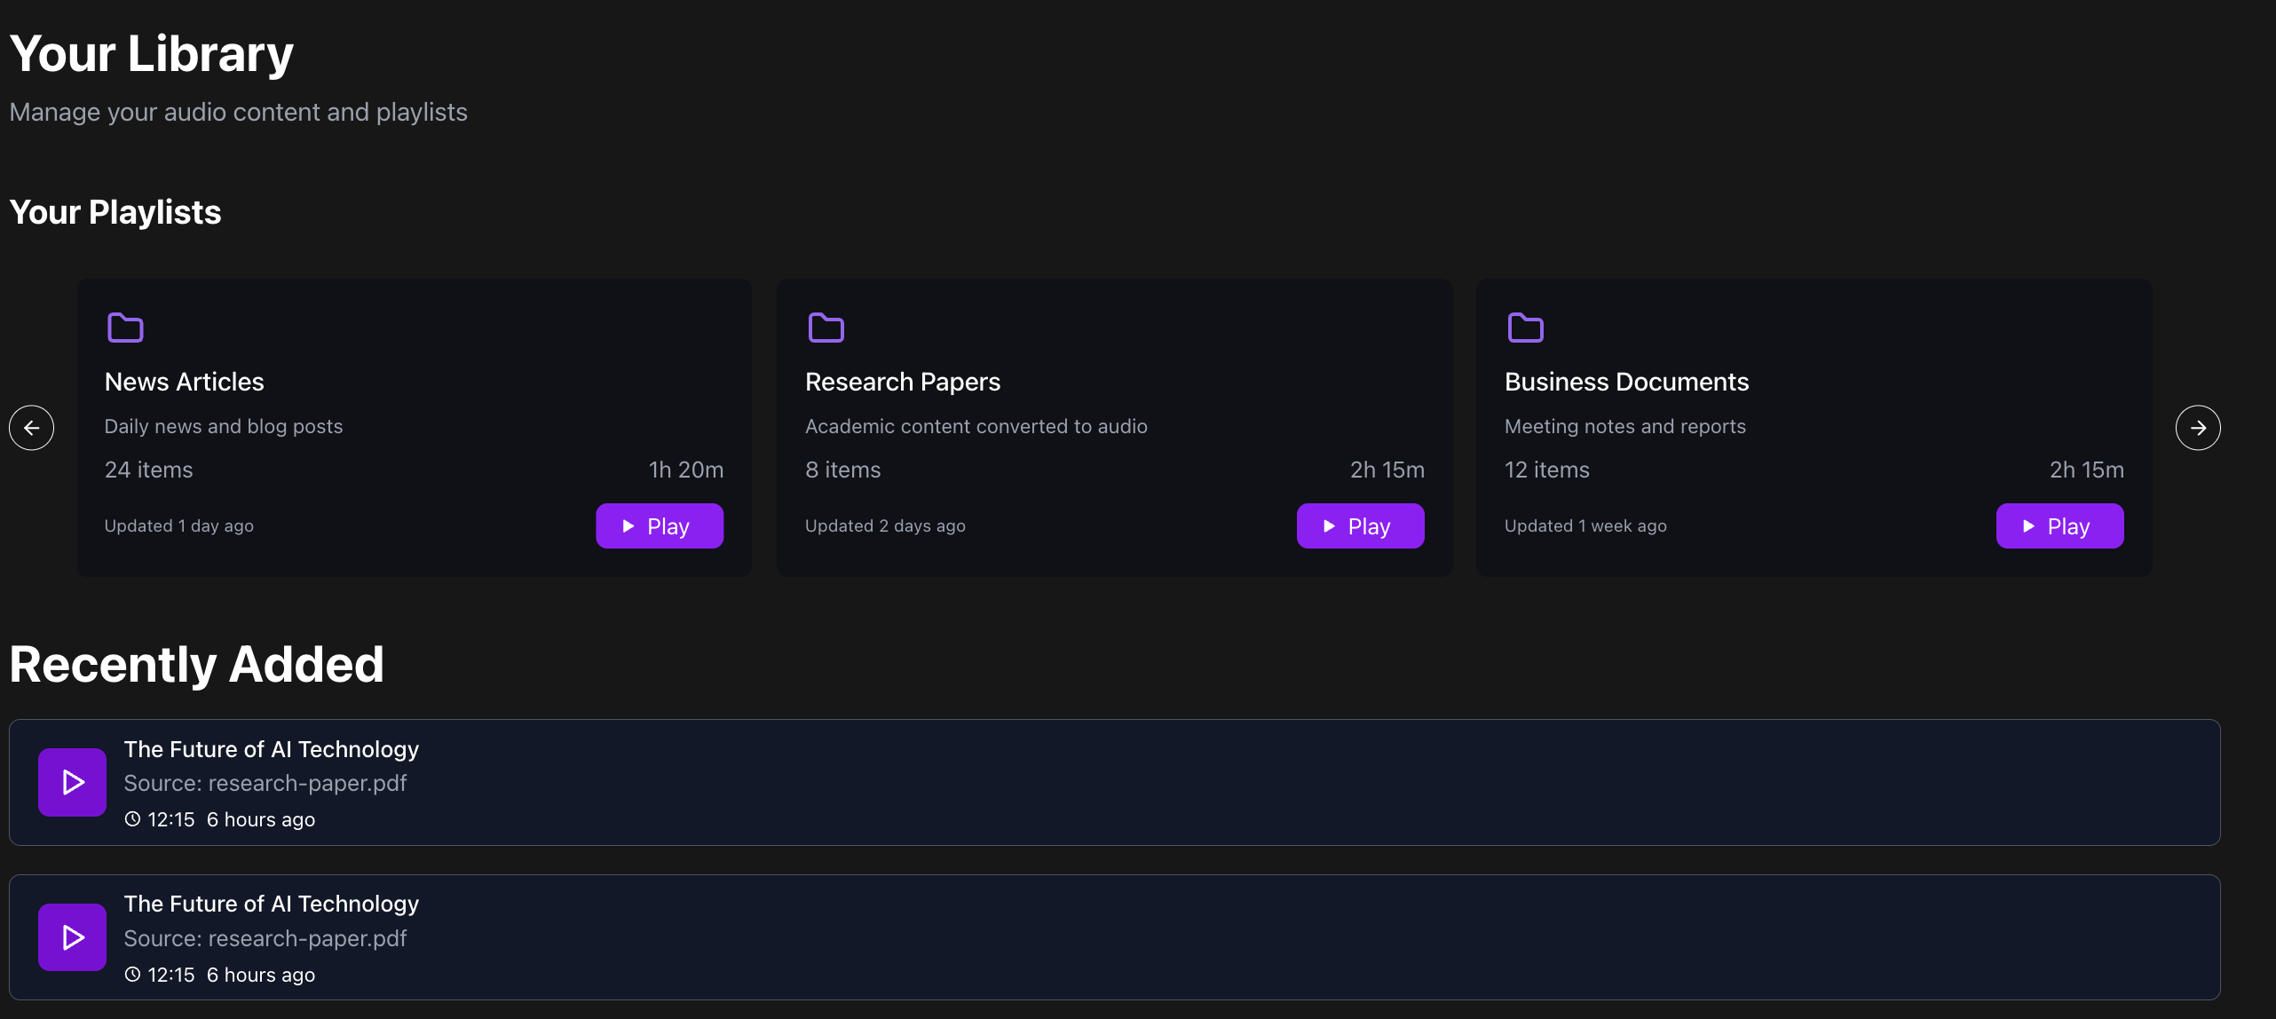Click the Research Papers folder icon

(826, 328)
